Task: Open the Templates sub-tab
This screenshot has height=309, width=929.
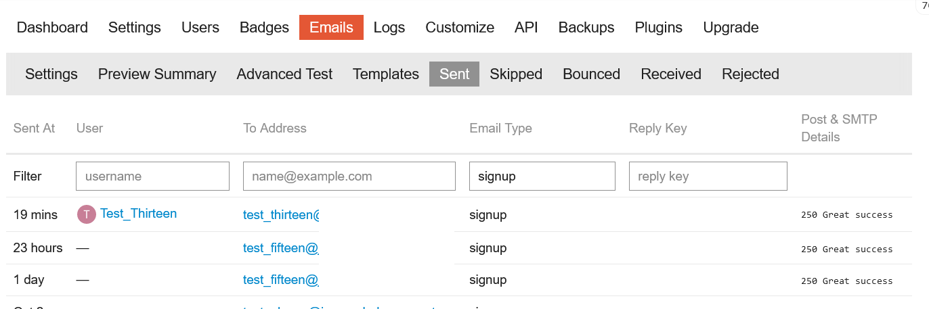Action: click(x=386, y=74)
